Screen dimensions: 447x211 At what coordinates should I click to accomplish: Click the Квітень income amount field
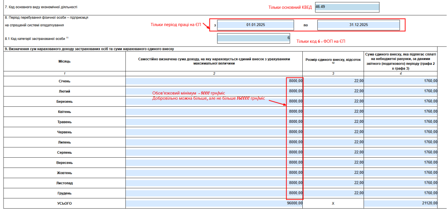point(214,112)
